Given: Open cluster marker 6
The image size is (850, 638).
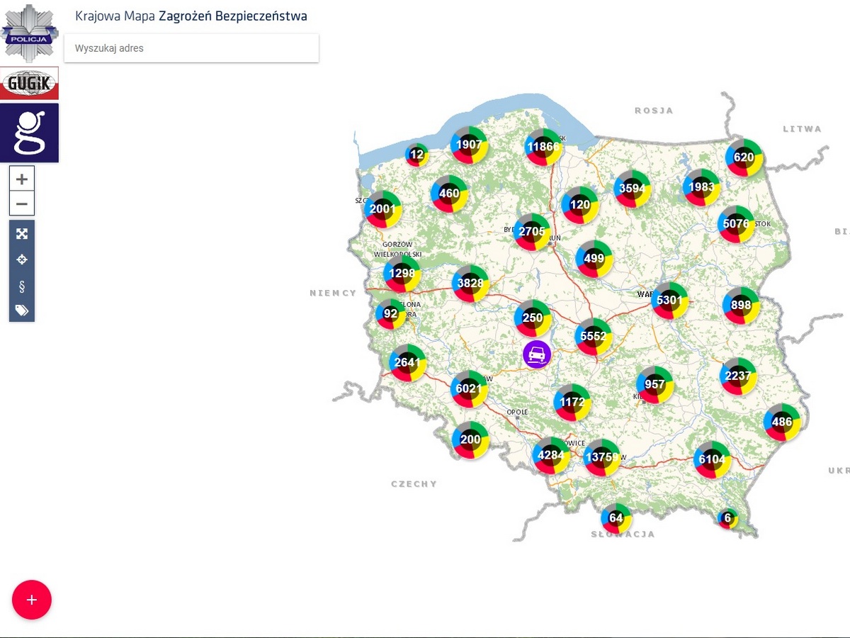Looking at the screenshot, I should pos(727,518).
